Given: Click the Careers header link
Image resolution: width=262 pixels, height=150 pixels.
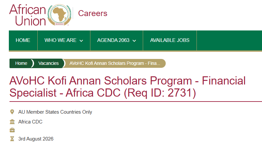Looking at the screenshot, I should point(93,13).
